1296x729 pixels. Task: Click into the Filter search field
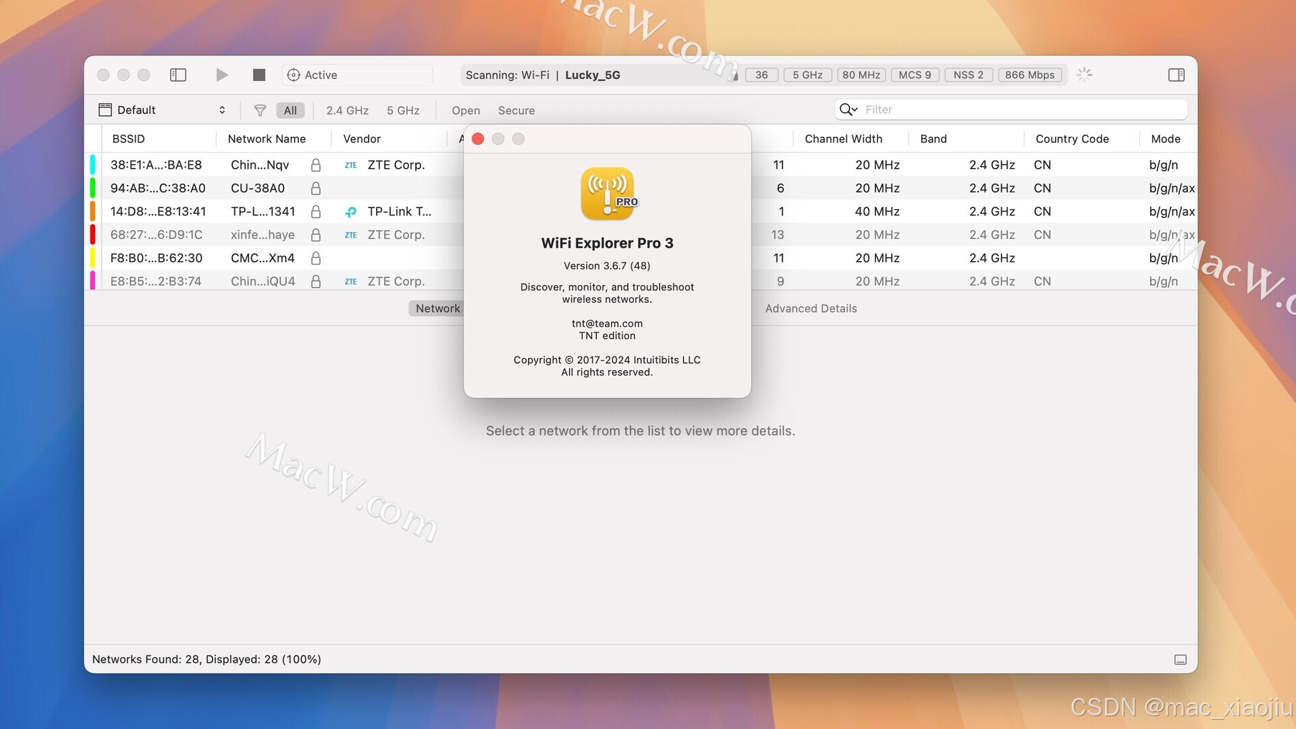click(x=1019, y=109)
